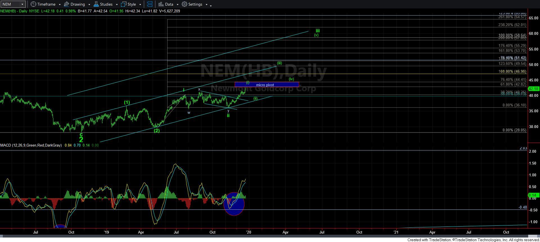Screen dimensions: 540x242
Task: Click the '19 time axis label
Action: [106, 232]
